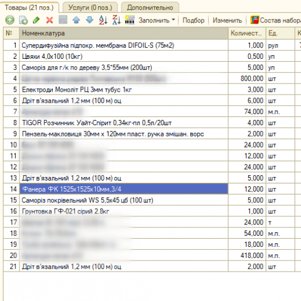
Task: Click row number 20 cell
Action: 11,256
